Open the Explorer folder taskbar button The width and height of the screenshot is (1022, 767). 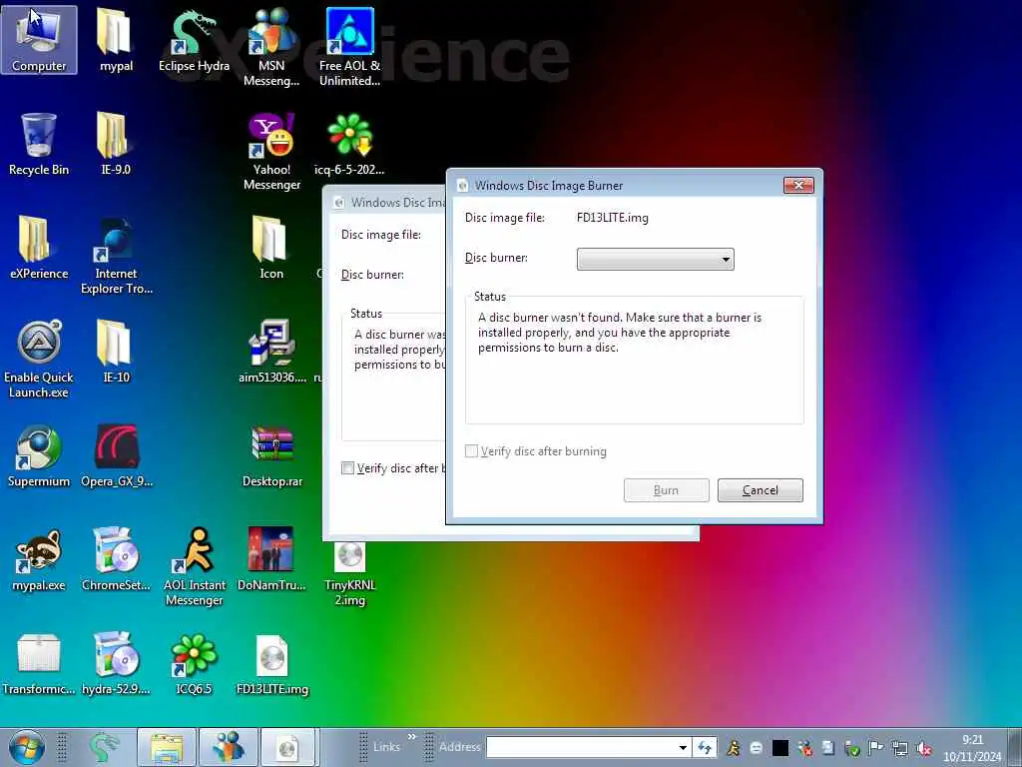pyautogui.click(x=167, y=747)
